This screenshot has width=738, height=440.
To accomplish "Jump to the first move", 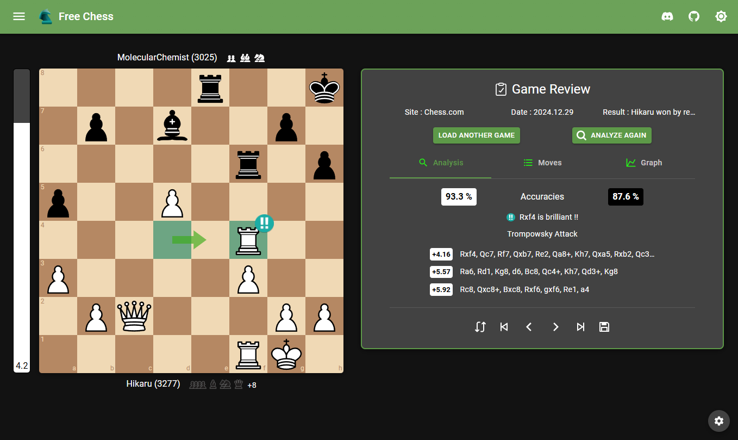I will coord(504,327).
